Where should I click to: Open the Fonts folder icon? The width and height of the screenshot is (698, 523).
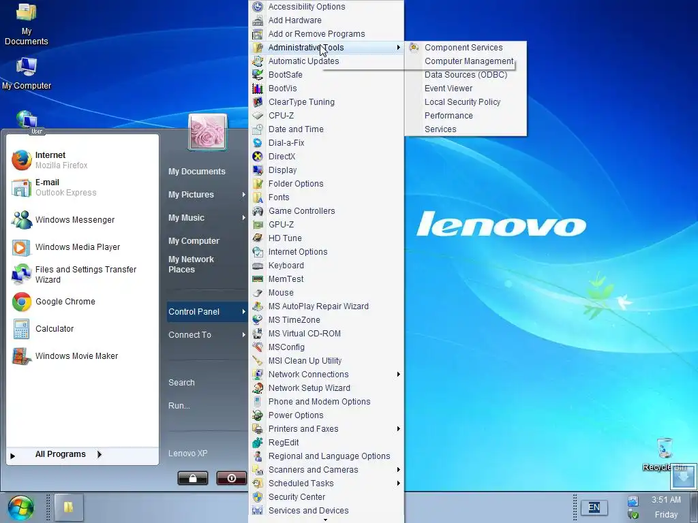pyautogui.click(x=258, y=197)
